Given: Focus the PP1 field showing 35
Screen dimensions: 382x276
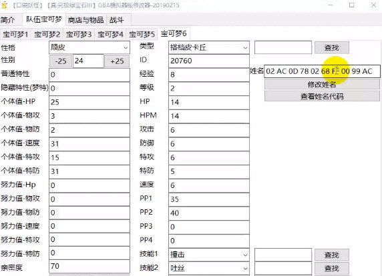Looking at the screenshot, I should [209, 199].
